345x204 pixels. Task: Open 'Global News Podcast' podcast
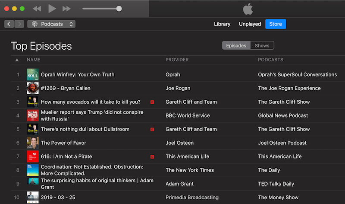click(x=283, y=115)
